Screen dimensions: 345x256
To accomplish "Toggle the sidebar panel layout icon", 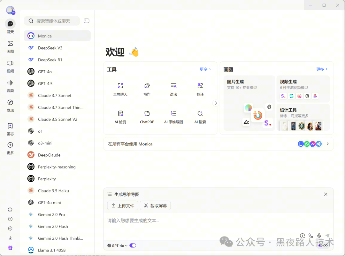I will pyautogui.click(x=87, y=21).
